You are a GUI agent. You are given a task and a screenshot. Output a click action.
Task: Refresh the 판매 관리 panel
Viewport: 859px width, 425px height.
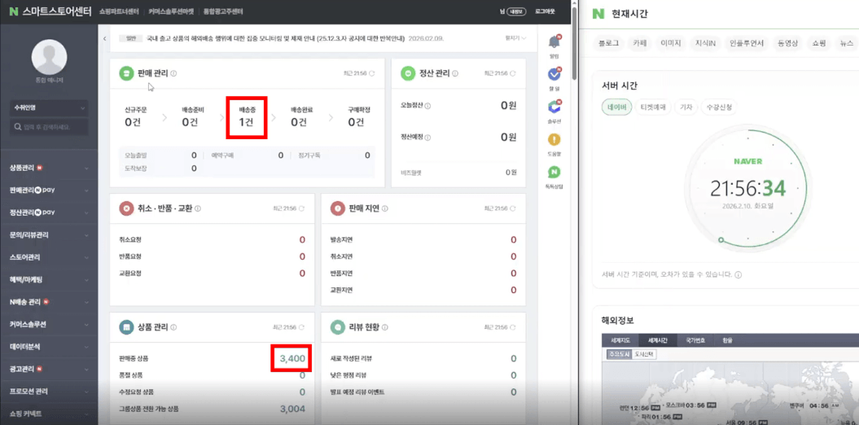coord(373,73)
